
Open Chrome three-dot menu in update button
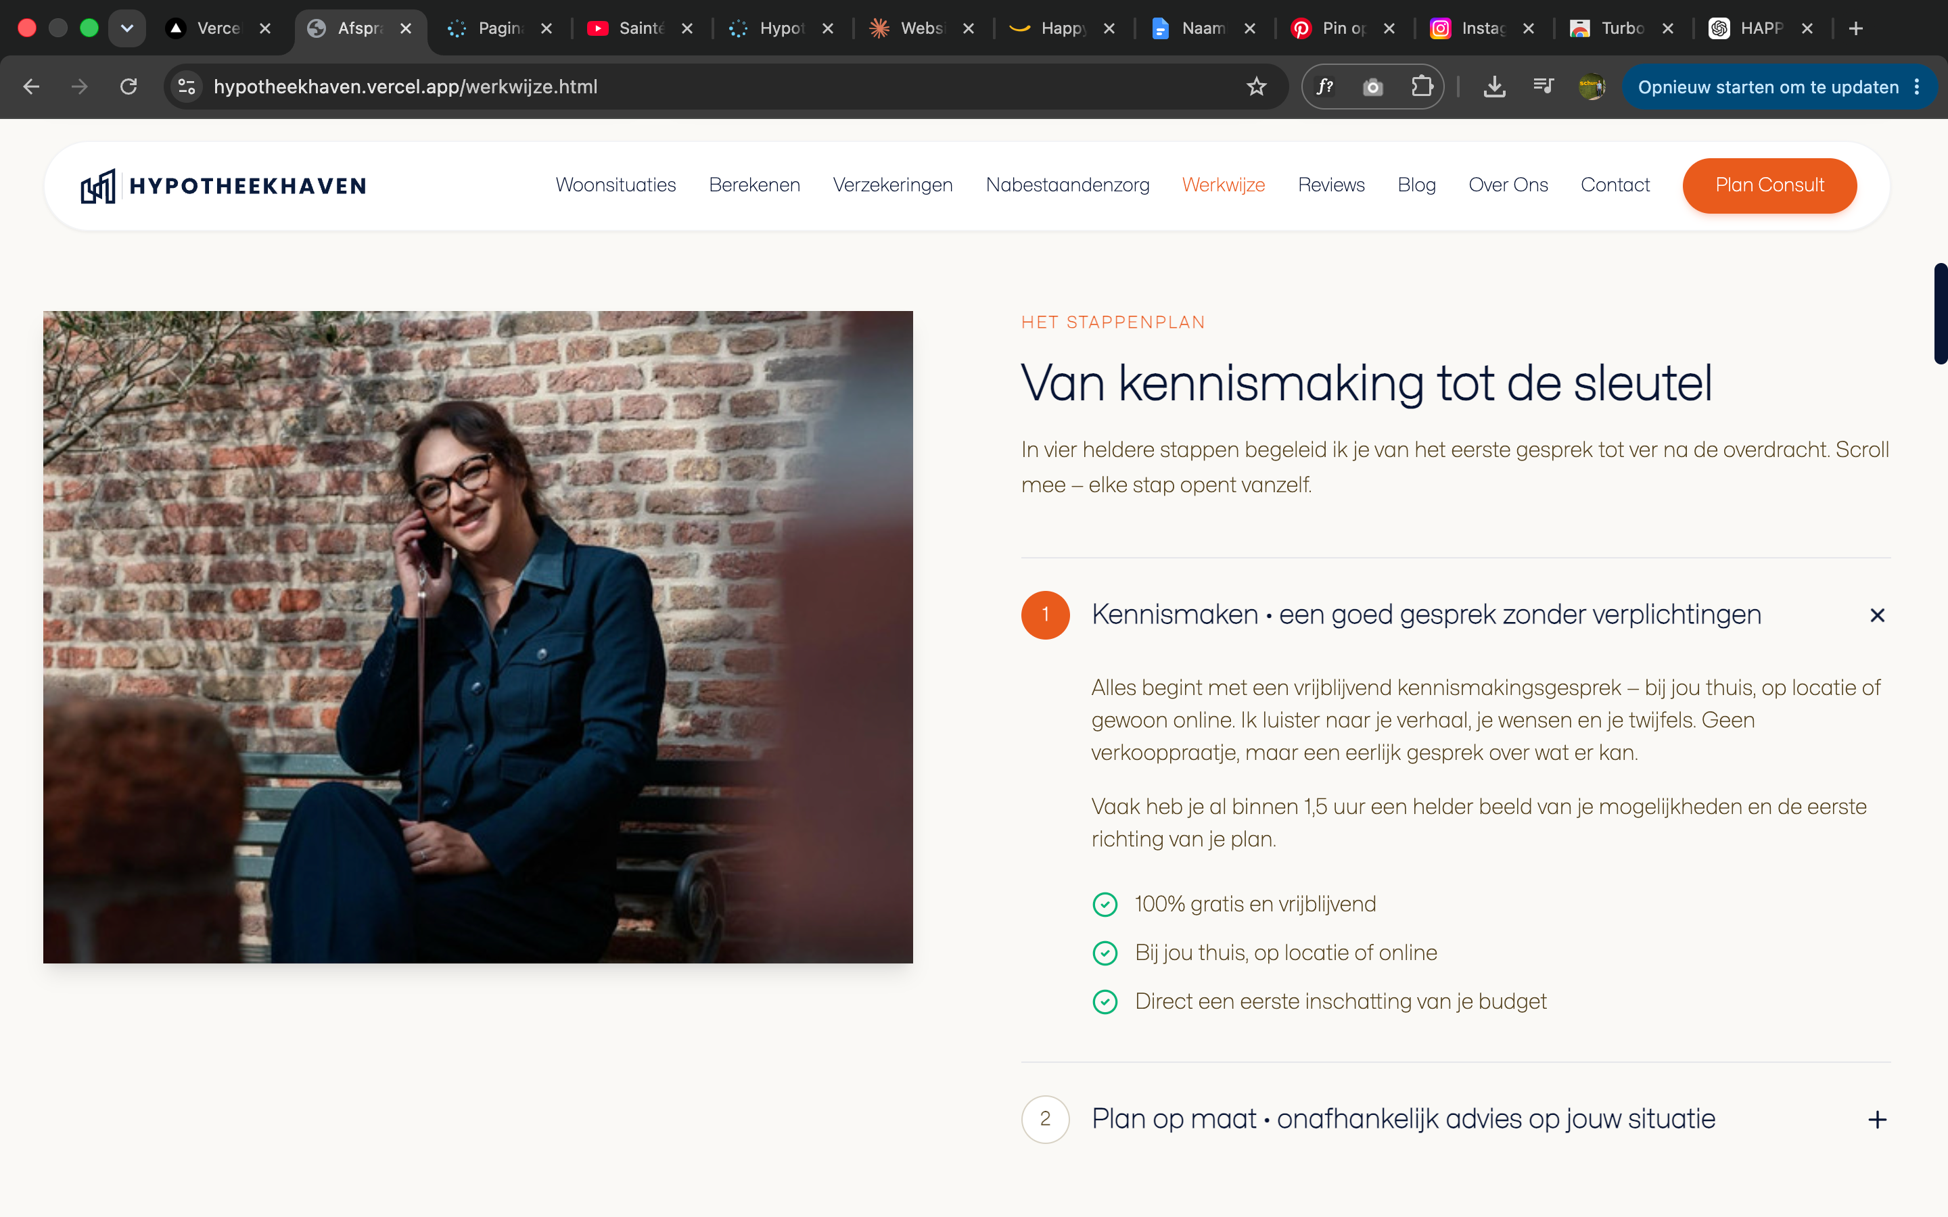(1918, 86)
